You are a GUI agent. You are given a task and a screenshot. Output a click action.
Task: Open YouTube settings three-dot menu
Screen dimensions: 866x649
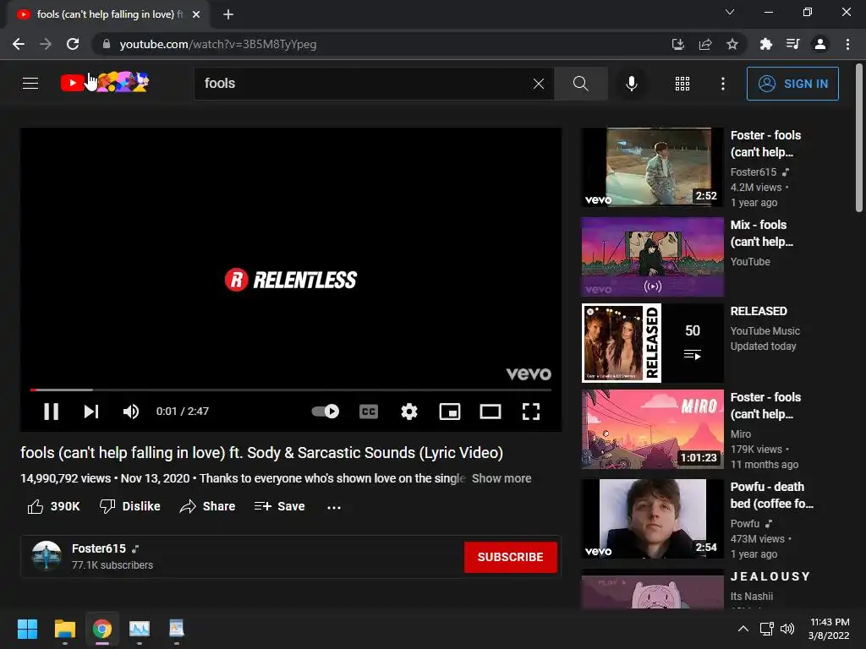723,84
